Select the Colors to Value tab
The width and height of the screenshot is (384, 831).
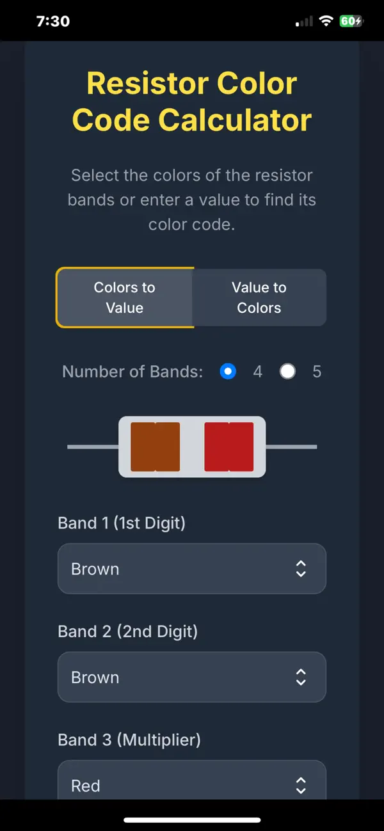pyautogui.click(x=125, y=297)
